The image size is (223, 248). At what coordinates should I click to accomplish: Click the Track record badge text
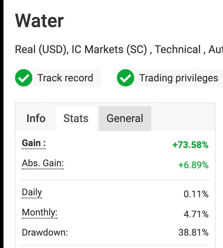(65, 78)
